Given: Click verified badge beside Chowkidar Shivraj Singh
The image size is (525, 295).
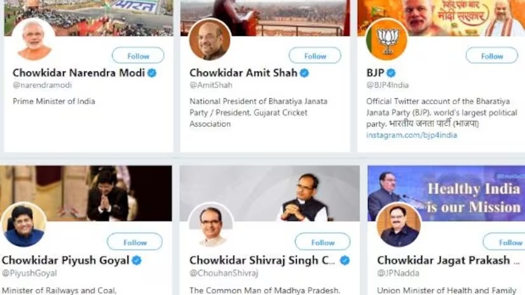Looking at the screenshot, I should pyautogui.click(x=345, y=260).
